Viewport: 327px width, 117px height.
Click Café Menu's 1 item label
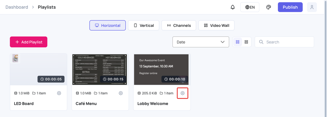pos(101,93)
